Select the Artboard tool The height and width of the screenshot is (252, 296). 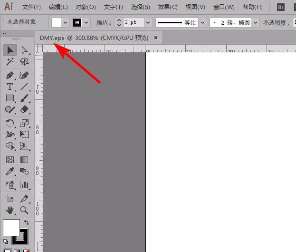coord(10,199)
